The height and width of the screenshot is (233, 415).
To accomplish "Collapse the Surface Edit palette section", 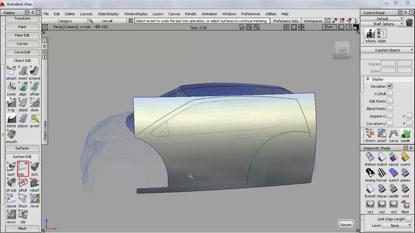I will [x=22, y=157].
